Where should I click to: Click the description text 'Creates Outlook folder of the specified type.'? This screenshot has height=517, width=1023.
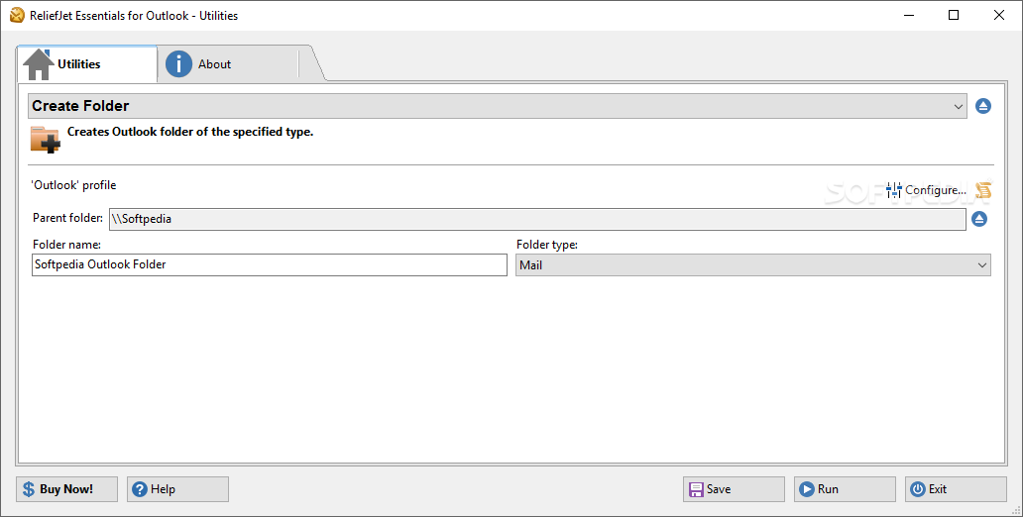pos(190,132)
